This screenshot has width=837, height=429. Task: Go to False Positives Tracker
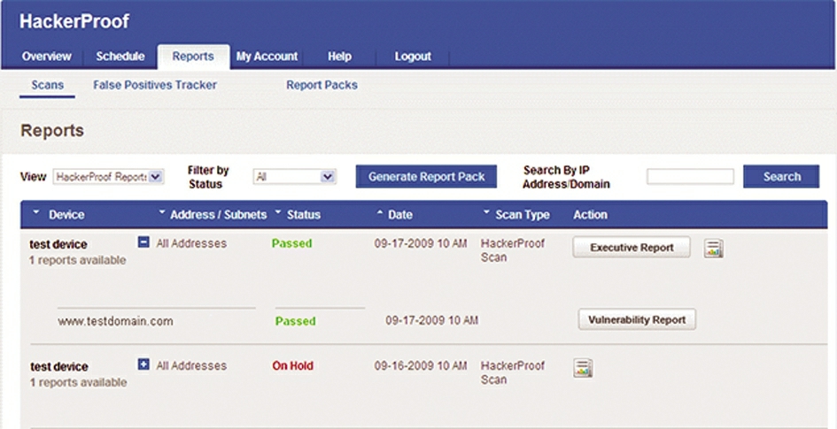coord(155,85)
